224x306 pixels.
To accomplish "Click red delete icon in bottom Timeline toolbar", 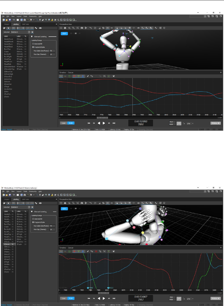I will tap(96, 251).
